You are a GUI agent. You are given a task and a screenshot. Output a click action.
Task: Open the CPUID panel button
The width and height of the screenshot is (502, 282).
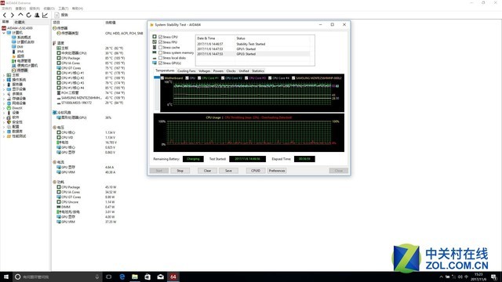tap(256, 171)
